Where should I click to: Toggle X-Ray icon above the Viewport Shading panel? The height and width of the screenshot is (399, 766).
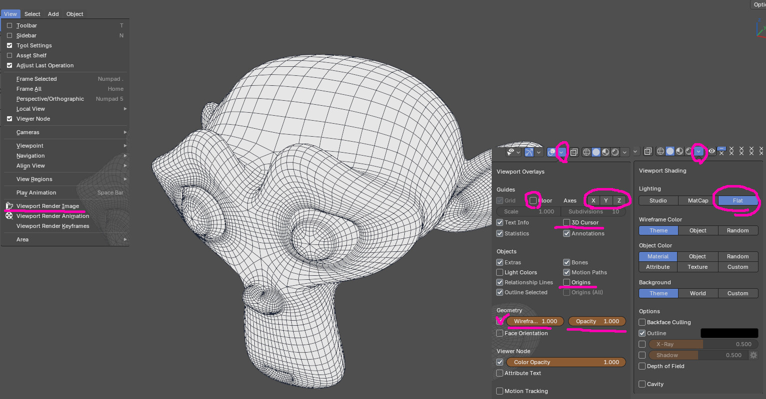(x=648, y=151)
